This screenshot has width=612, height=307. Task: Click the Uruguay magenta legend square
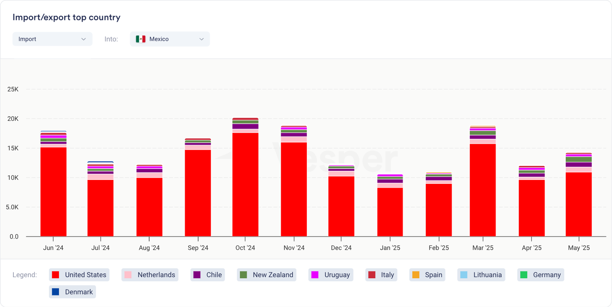[315, 275]
